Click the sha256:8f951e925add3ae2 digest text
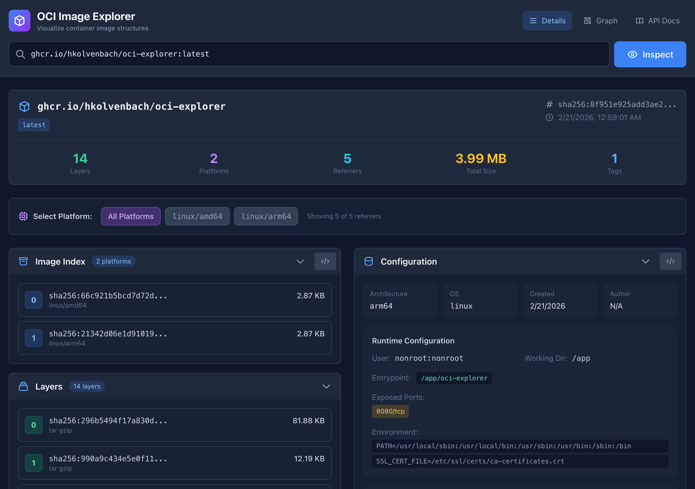 [x=617, y=105]
